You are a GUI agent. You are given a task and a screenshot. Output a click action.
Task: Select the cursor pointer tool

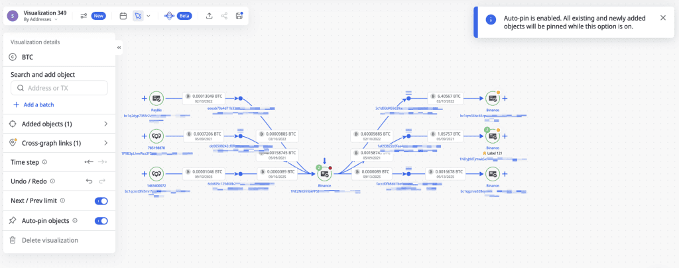click(138, 16)
